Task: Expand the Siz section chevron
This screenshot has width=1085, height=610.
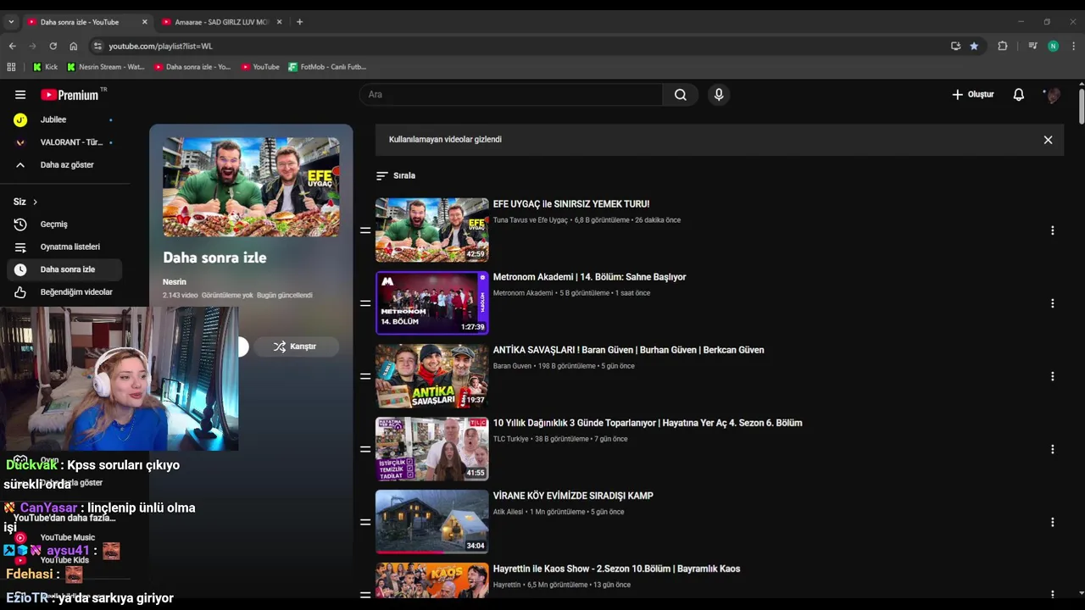Action: click(35, 202)
